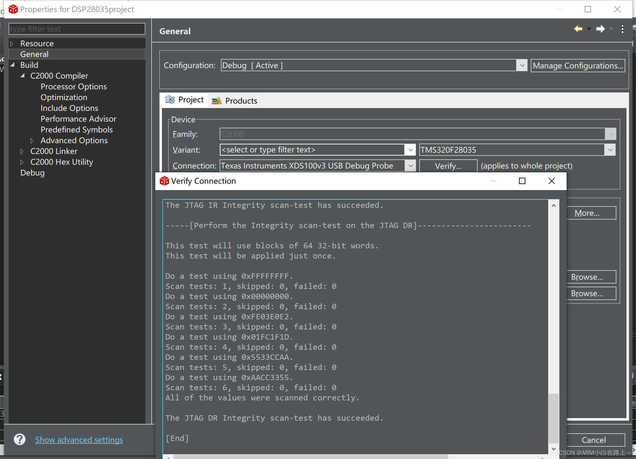Open the three-dot view menu
Viewport: 636px width, 459px height.
tap(623, 29)
